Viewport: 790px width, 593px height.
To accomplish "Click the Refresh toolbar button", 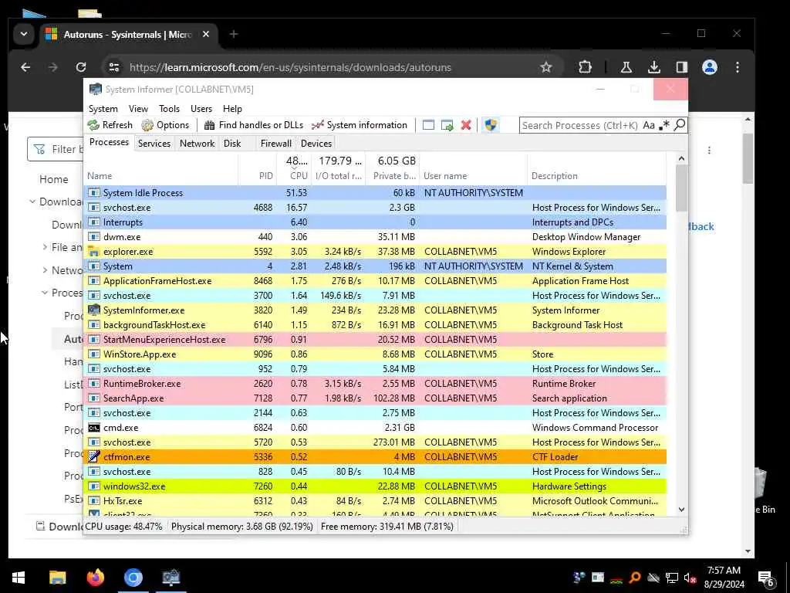I will (110, 125).
